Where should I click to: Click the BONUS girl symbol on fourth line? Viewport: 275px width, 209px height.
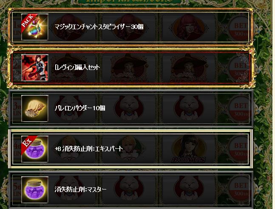[189, 149]
